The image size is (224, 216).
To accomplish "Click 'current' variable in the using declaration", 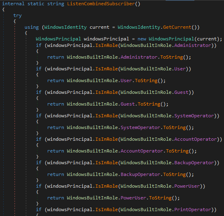I will click(x=99, y=27).
